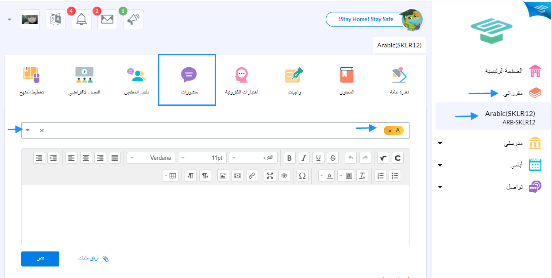
Task: Click the blue Publish button
Action: point(40,259)
